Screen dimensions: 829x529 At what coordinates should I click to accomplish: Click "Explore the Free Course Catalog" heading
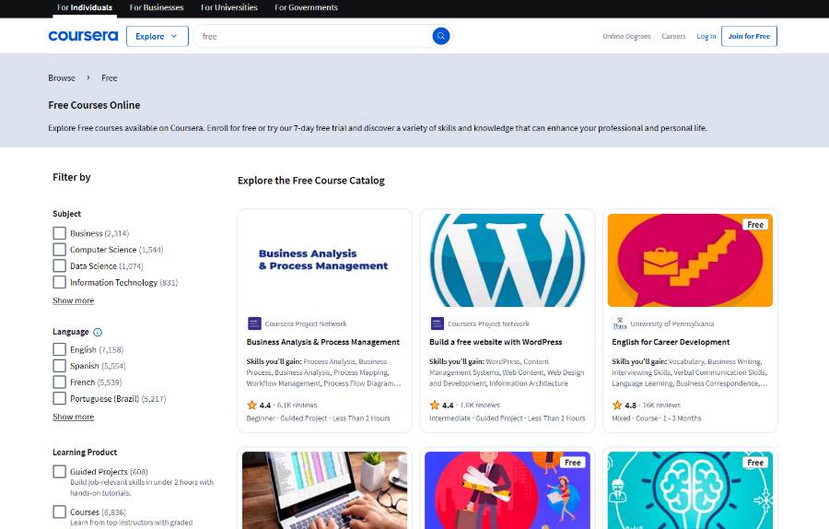[311, 181]
